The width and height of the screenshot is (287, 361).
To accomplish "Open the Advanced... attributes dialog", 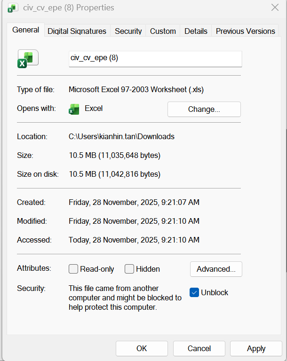I will (216, 269).
